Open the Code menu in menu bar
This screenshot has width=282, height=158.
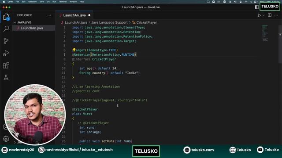[x=10, y=2]
